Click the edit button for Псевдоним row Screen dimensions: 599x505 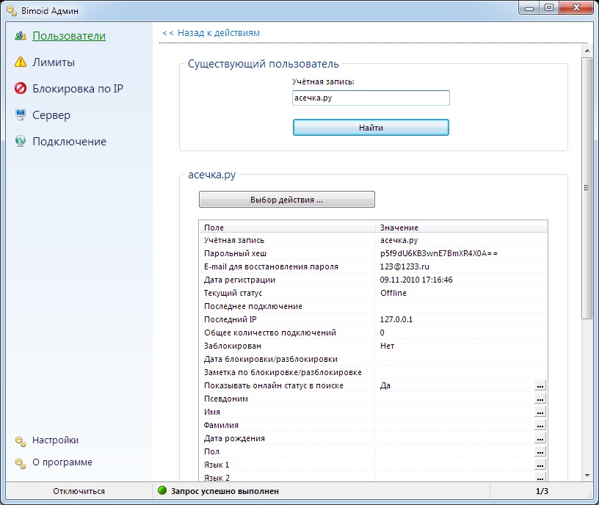point(540,399)
